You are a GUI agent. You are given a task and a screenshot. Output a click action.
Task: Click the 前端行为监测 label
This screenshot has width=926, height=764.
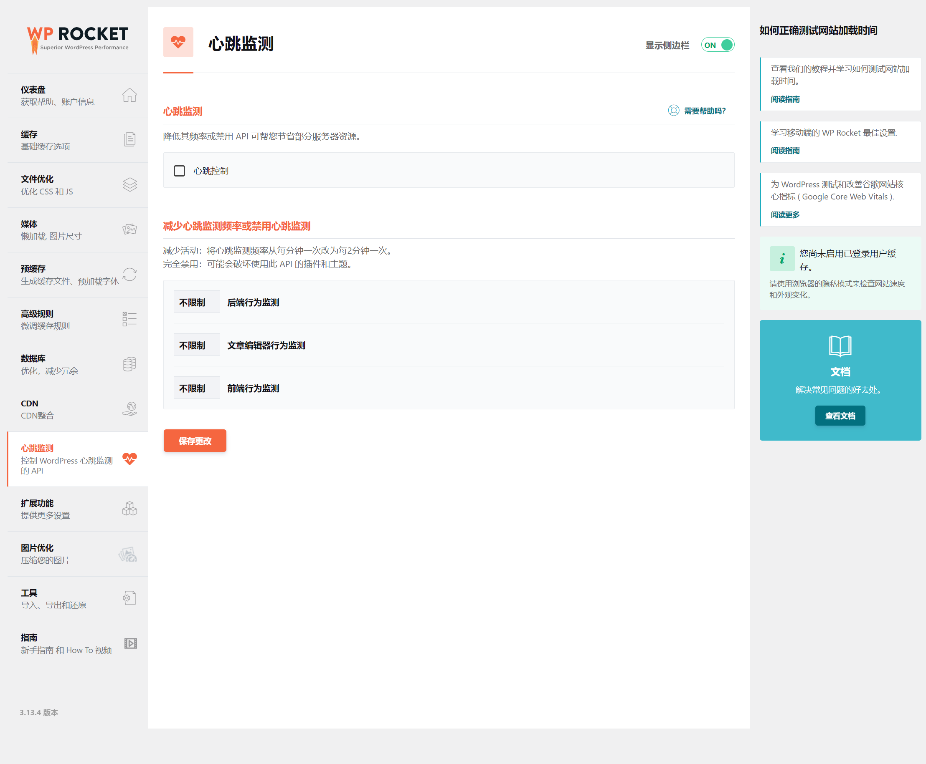pos(253,388)
